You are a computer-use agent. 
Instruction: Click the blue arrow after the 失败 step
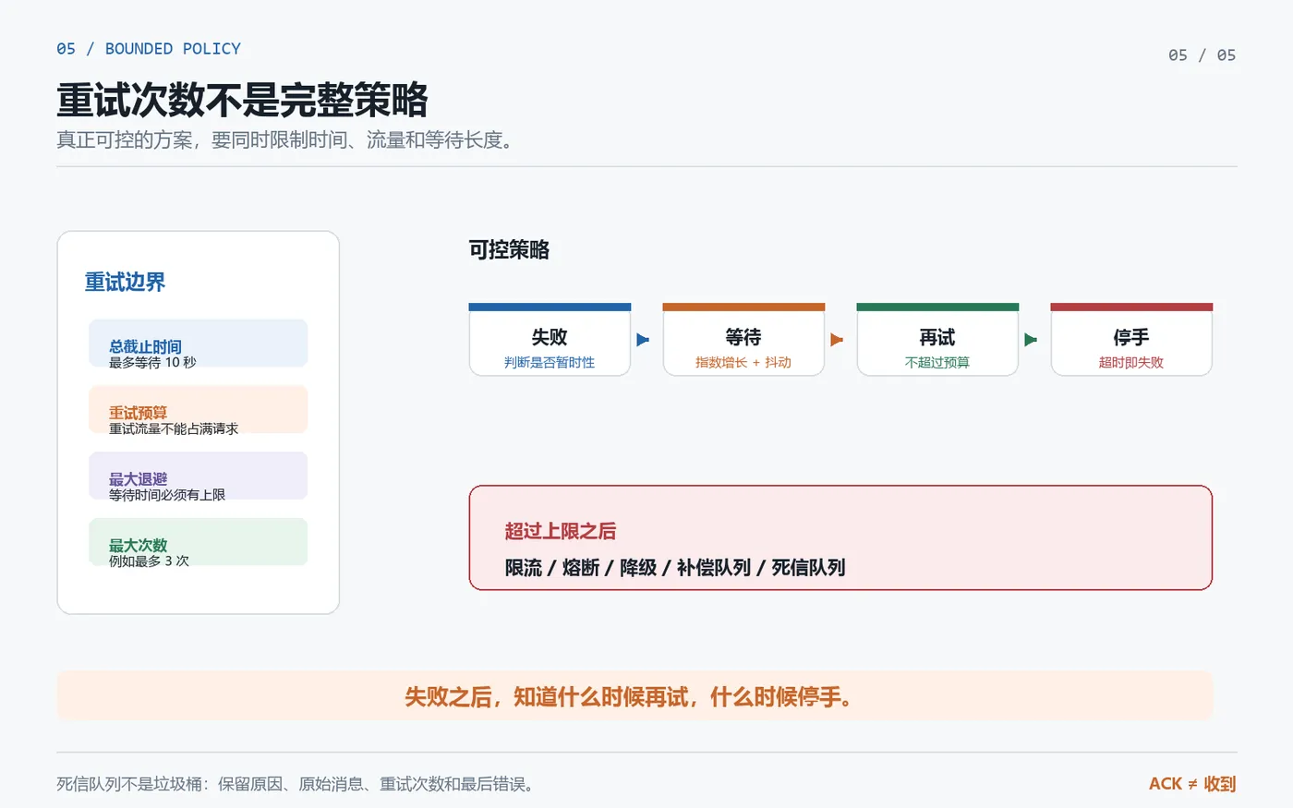tap(643, 340)
